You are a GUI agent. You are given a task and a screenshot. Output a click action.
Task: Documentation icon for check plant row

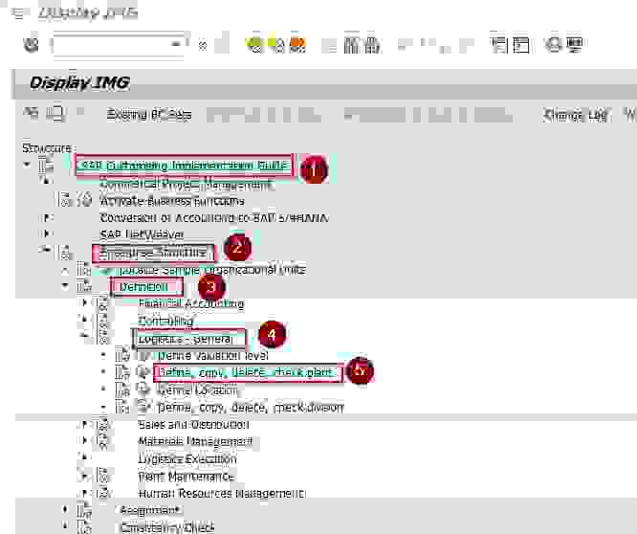[x=122, y=372]
